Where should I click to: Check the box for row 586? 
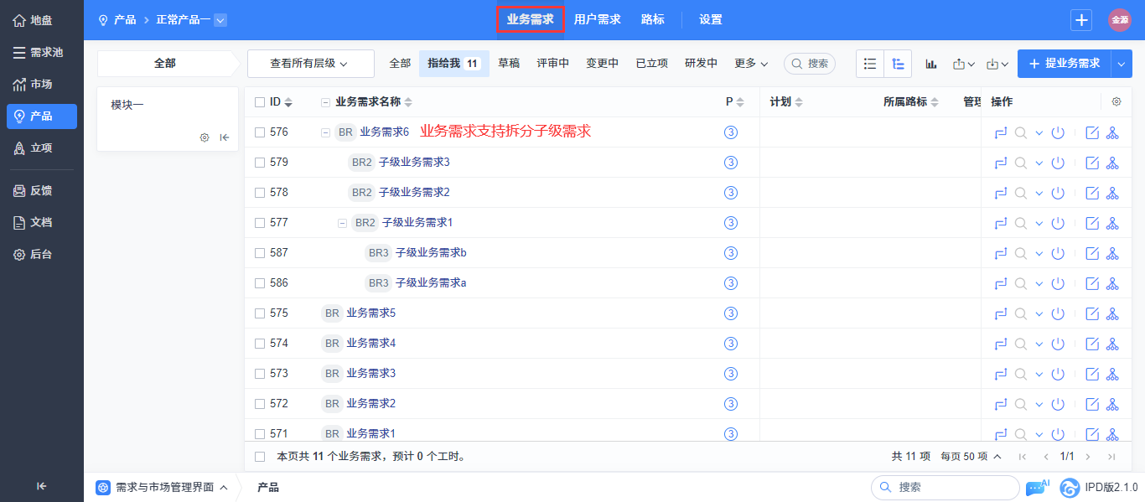[260, 283]
